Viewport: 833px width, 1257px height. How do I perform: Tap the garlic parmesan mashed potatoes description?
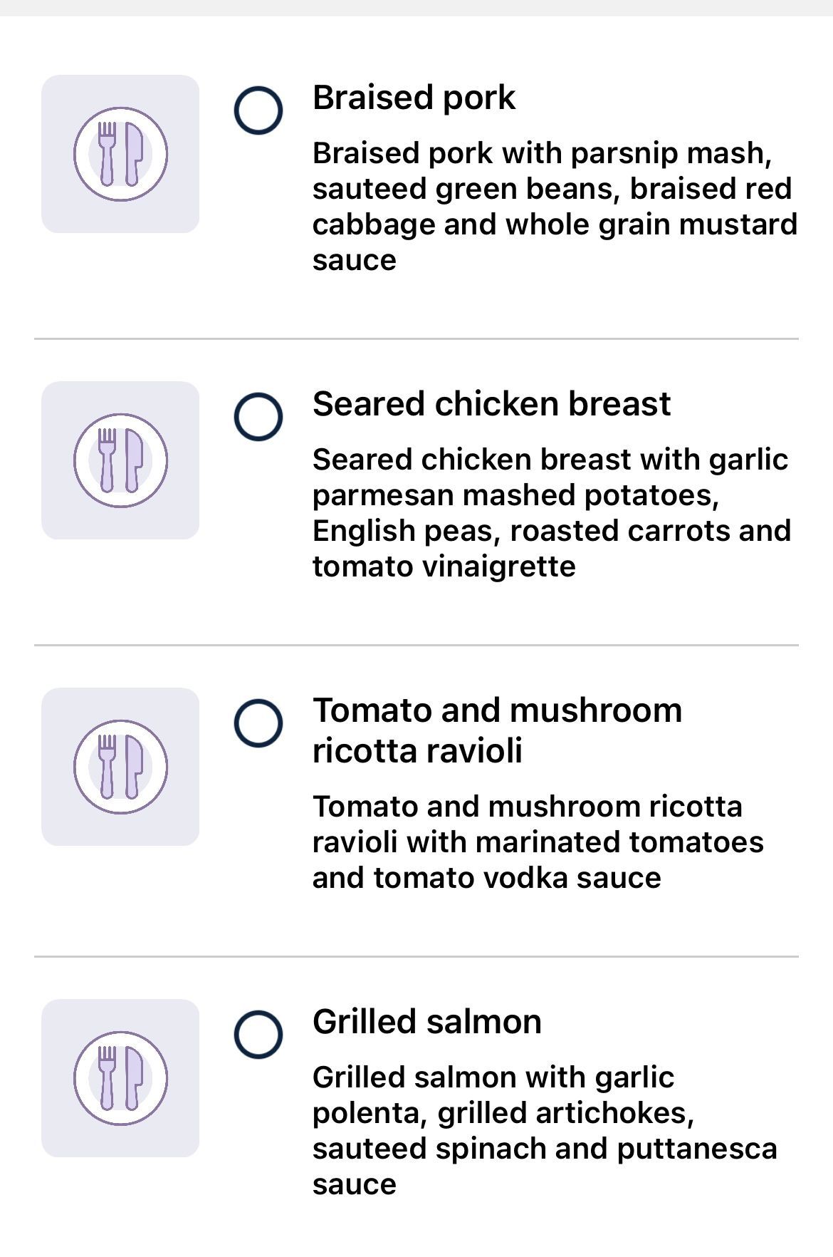(552, 513)
